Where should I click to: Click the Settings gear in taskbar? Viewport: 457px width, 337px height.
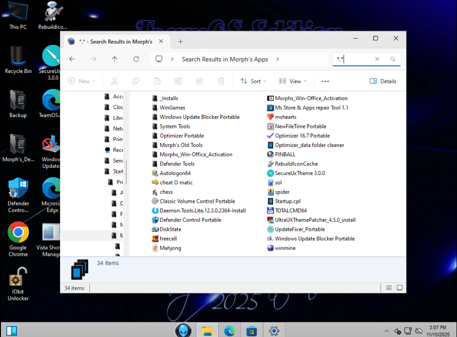coord(274,330)
